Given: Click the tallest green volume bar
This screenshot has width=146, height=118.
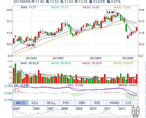Looking at the screenshot, I should 15,73.
